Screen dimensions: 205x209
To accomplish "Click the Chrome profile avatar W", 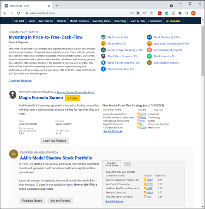I will (x=193, y=13).
